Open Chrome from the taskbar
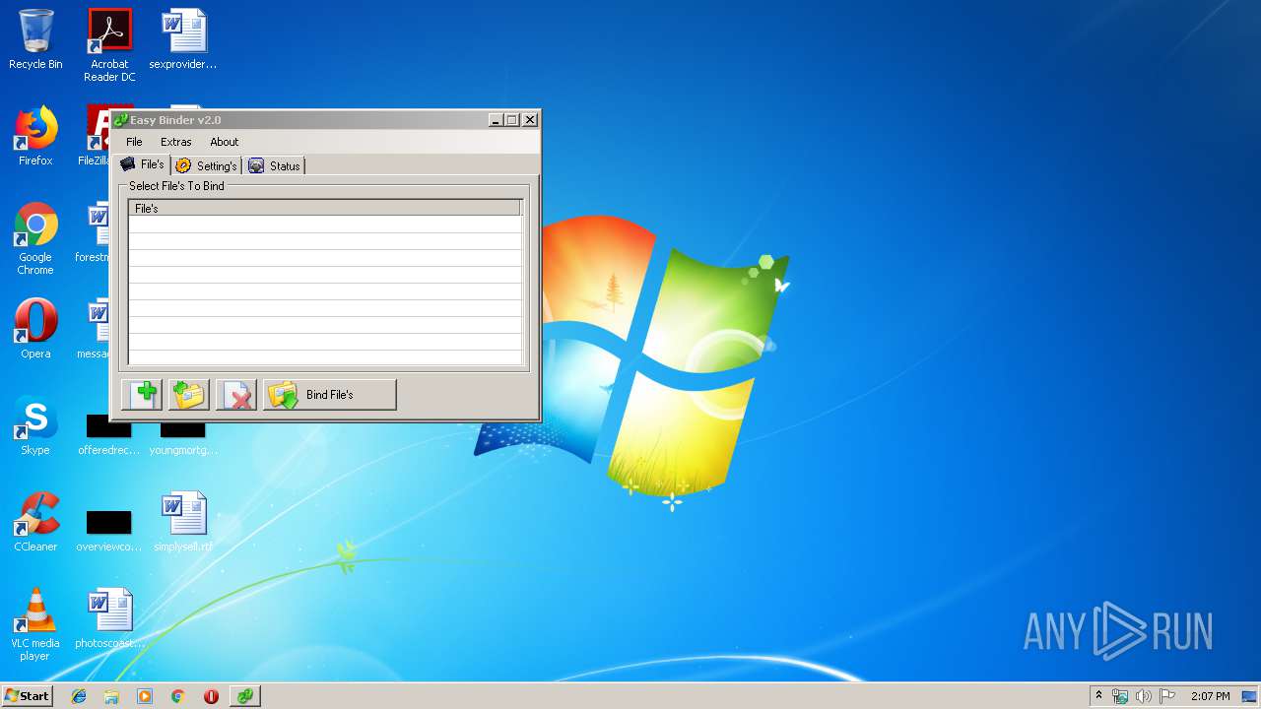Screen dimensions: 1261x709 [x=177, y=696]
